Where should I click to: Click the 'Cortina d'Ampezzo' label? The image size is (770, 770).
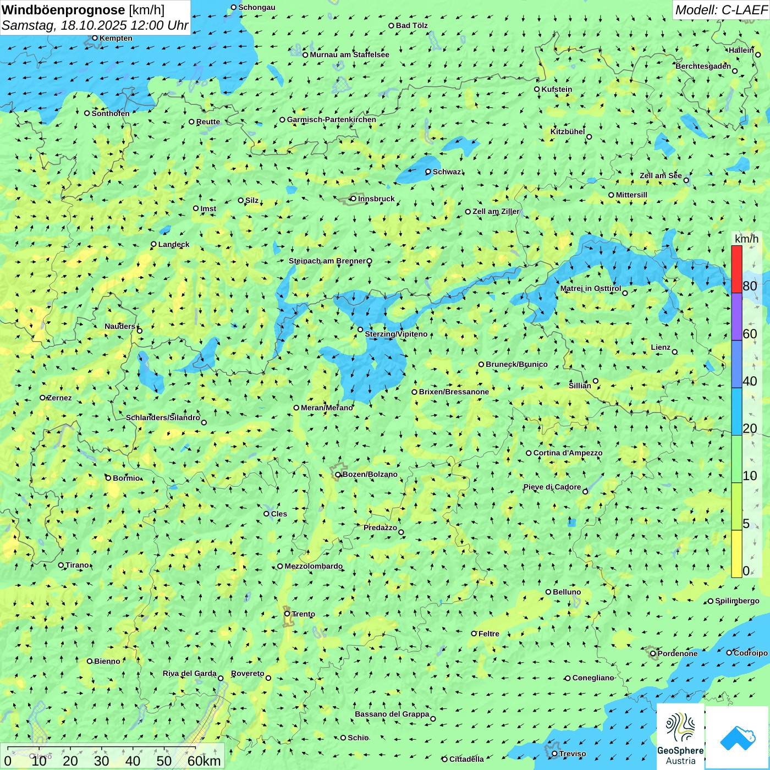coord(568,453)
